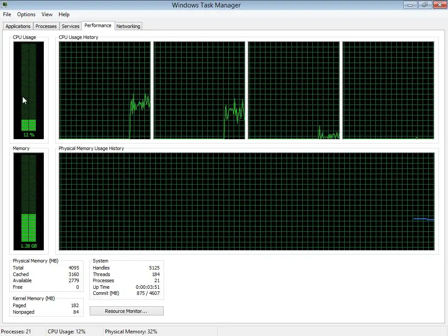Click the System Processes value 21

tap(157, 280)
